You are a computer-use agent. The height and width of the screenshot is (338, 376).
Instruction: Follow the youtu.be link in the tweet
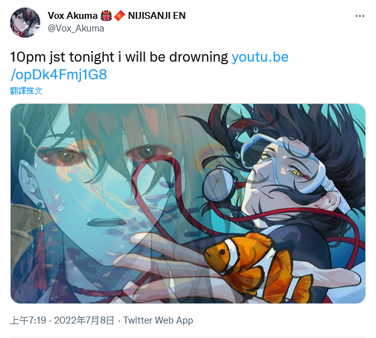[x=260, y=57]
